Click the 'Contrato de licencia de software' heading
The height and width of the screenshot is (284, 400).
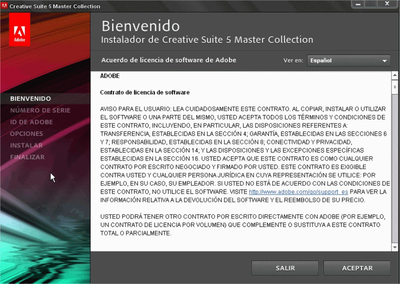[x=144, y=92]
